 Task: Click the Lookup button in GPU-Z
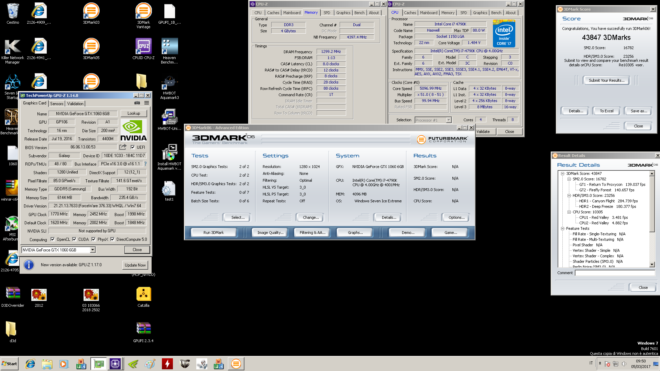pos(134,113)
